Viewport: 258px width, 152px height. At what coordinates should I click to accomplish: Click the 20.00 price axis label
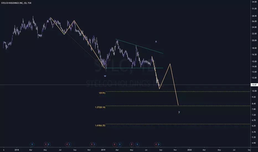point(254,40)
